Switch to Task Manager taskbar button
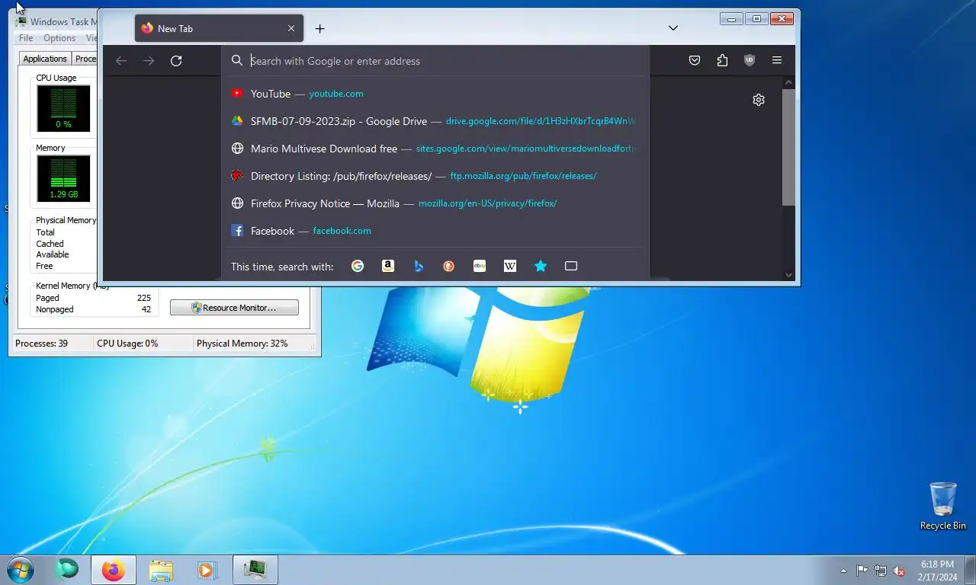976x585 pixels. coord(255,570)
